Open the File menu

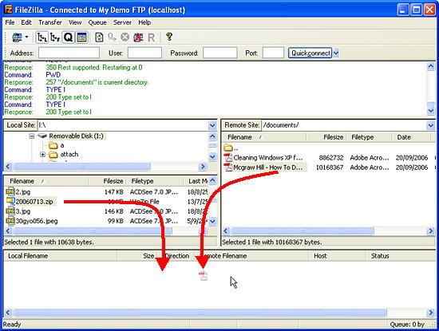click(10, 22)
